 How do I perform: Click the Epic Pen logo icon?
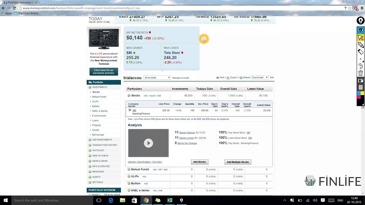point(361,21)
